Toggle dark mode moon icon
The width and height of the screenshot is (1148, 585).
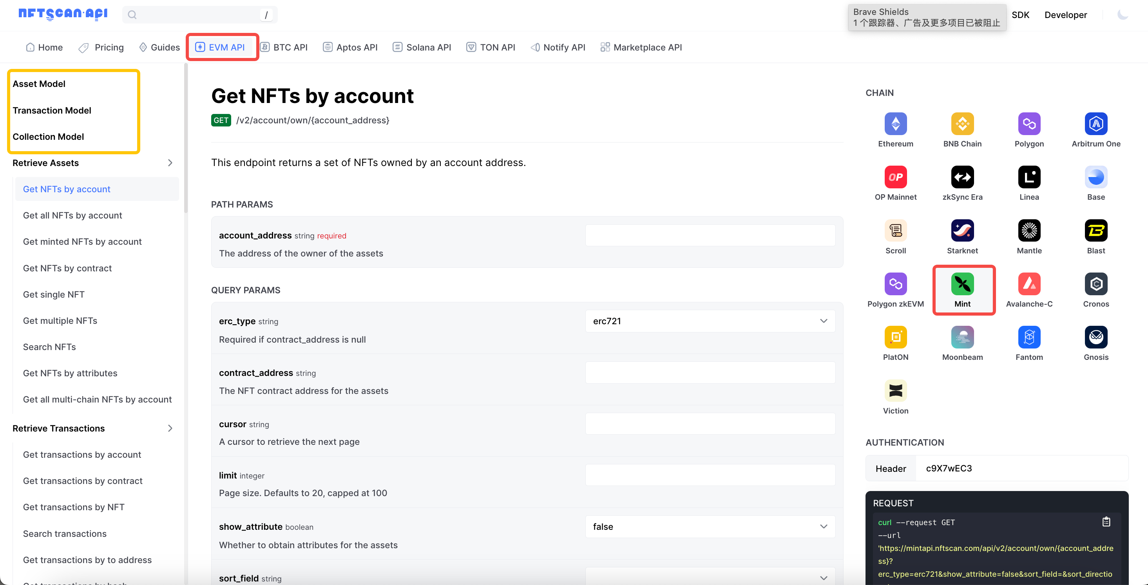[1122, 15]
